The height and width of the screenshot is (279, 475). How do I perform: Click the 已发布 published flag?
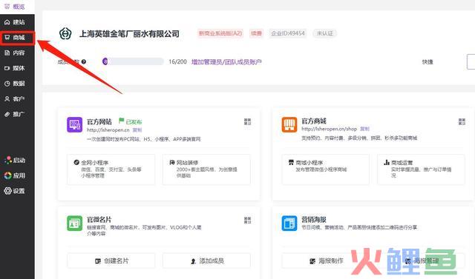pos(131,121)
